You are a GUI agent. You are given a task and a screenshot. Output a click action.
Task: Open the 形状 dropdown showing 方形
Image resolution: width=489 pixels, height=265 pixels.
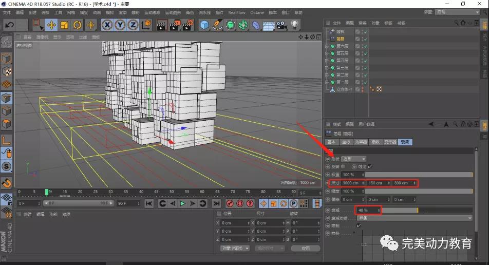(354, 159)
